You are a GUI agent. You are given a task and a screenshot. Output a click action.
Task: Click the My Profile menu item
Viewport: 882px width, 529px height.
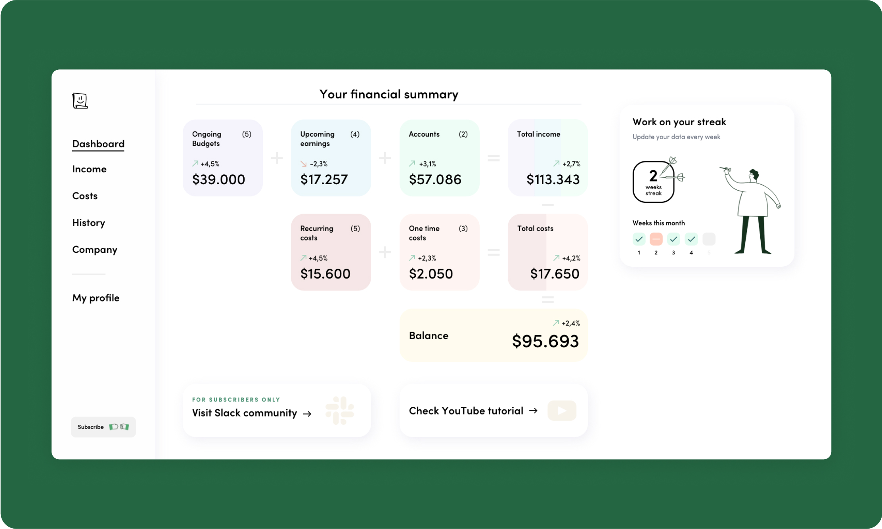(96, 298)
